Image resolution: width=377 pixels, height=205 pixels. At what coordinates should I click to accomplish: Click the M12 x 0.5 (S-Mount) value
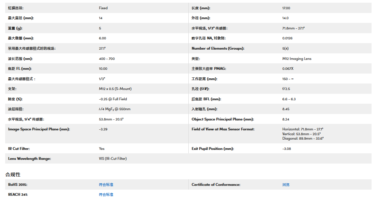click(115, 89)
